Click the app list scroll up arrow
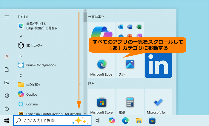Viewport: 209px width, 126px height. [x=85, y=11]
